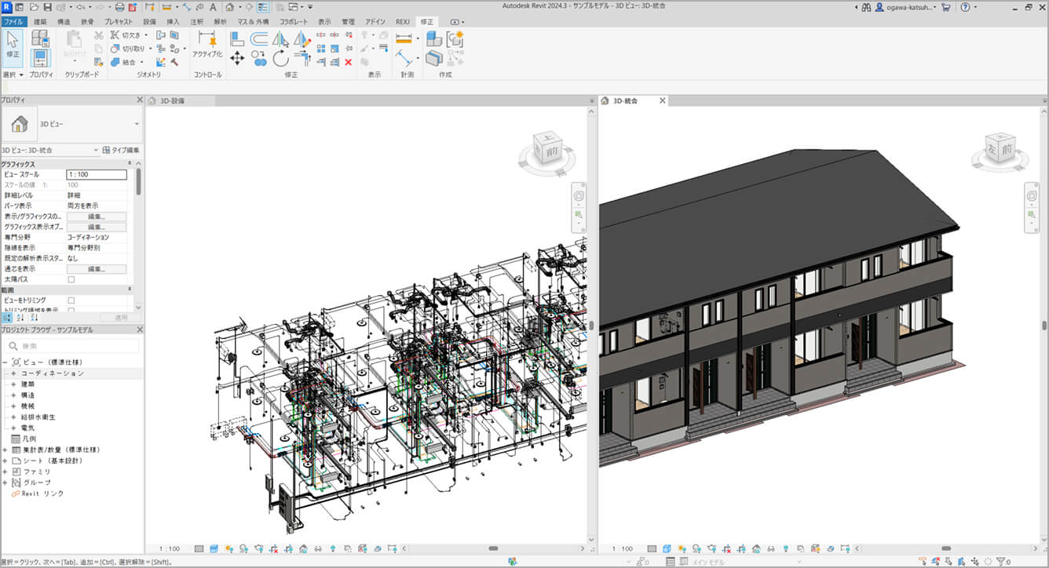Click the Properties panel vertical scrollbar
Viewport: 1049px width, 568px height.
[139, 180]
